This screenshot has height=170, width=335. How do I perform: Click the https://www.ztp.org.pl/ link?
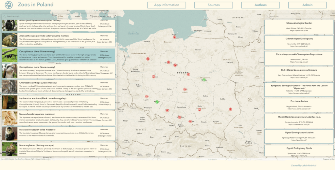(299, 62)
